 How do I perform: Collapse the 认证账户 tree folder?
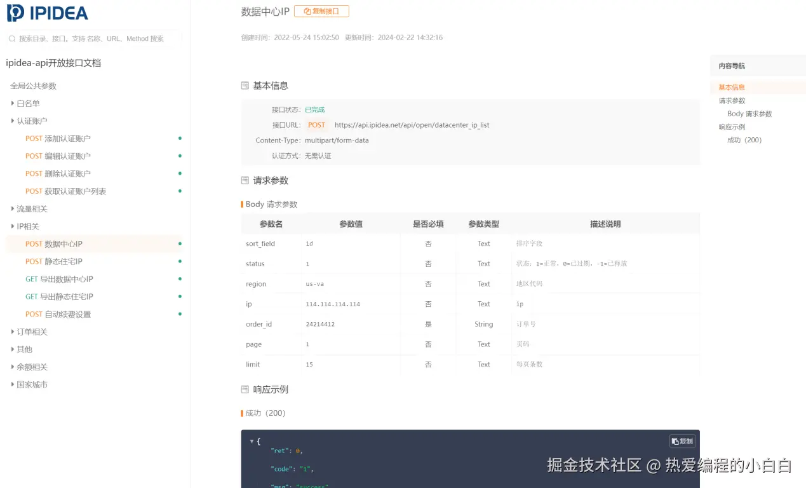[13, 121]
